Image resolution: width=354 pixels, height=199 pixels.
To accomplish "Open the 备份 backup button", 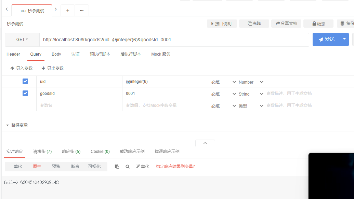I will tap(346, 24).
